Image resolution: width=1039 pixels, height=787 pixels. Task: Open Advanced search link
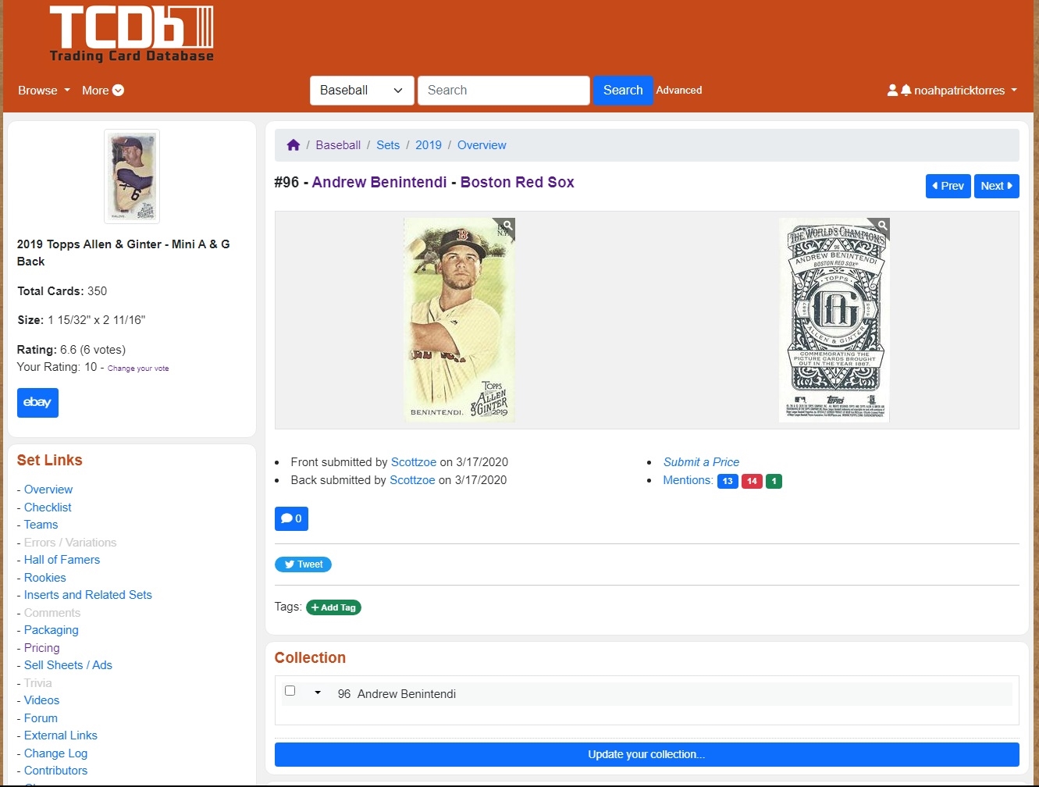click(x=679, y=91)
